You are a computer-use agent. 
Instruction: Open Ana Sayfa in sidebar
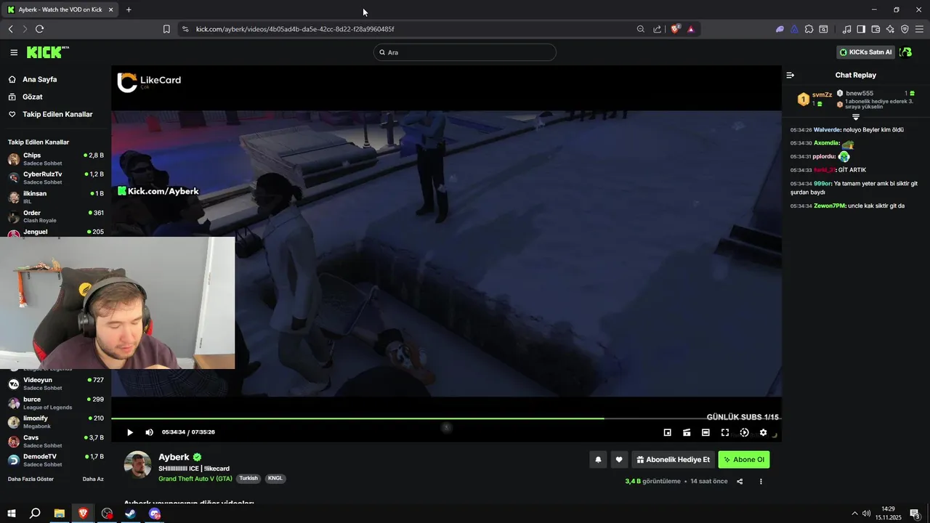click(39, 79)
